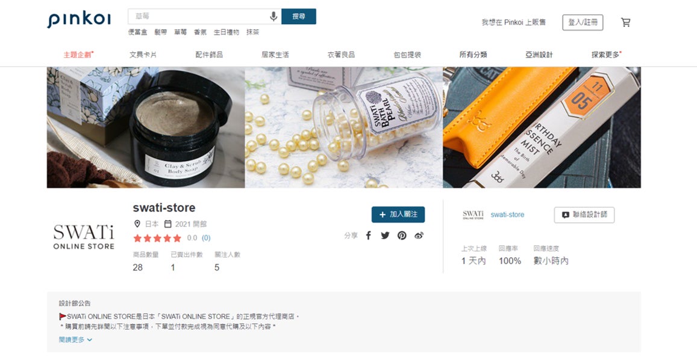Share the store on Facebook
Image resolution: width=697 pixels, height=363 pixels.
click(x=369, y=236)
